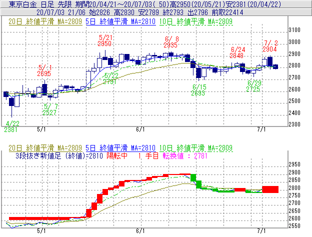Select the lower 5日 終値平滑 MA=2810 legend
The width and height of the screenshot is (312, 237).
(x=120, y=148)
